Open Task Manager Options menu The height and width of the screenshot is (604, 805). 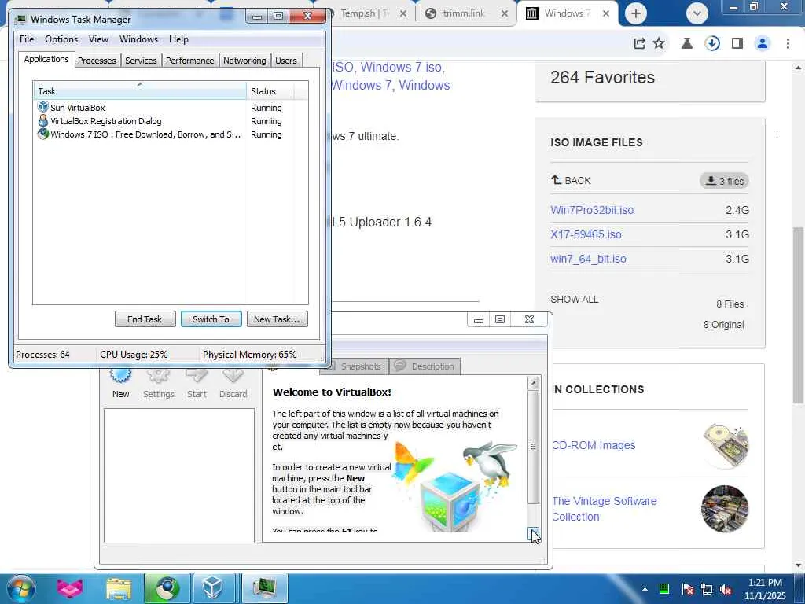click(x=61, y=39)
